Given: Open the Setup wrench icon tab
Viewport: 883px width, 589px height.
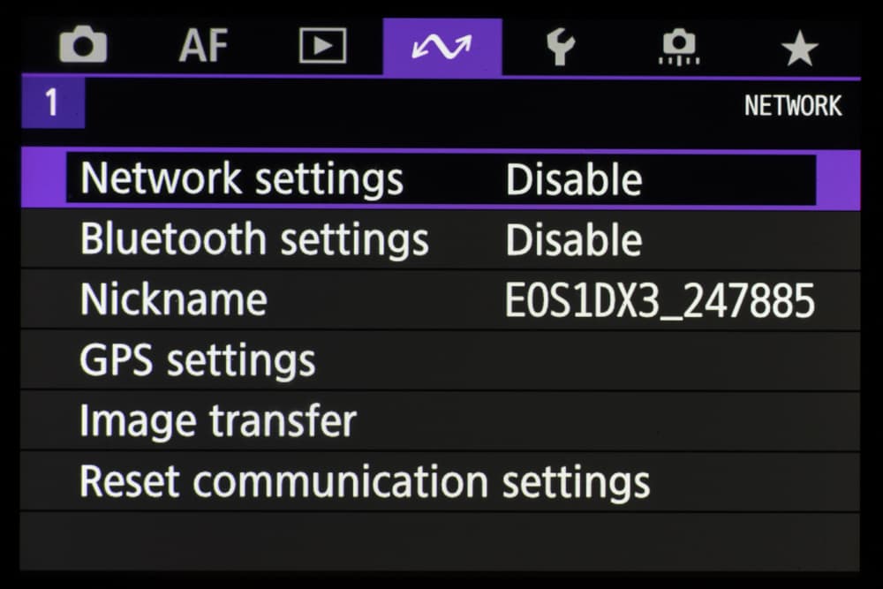Looking at the screenshot, I should 560,46.
